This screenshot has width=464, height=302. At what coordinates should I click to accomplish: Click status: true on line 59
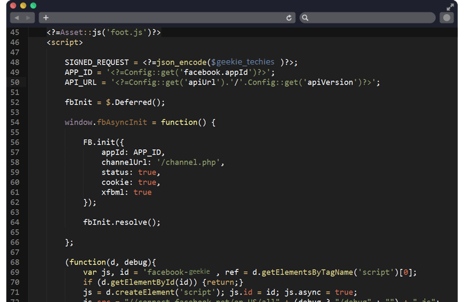[x=131, y=172]
